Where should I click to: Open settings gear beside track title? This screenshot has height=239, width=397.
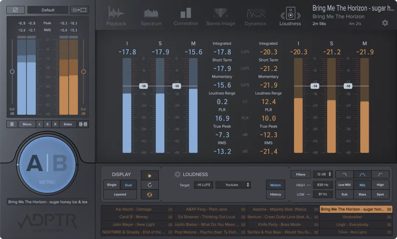(385, 23)
